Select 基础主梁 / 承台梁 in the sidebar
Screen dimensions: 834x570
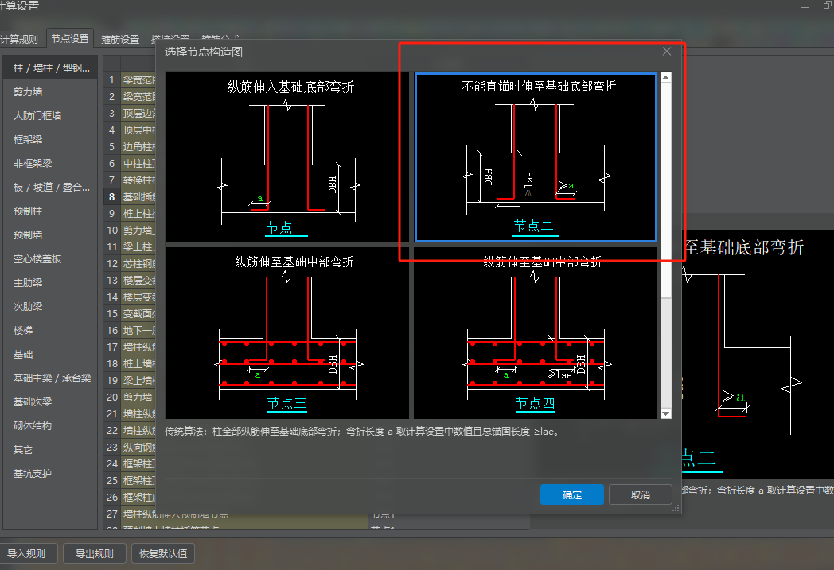[51, 378]
